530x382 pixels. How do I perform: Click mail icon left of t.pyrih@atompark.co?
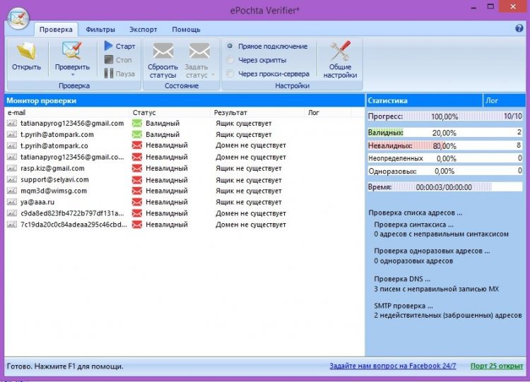pos(12,145)
